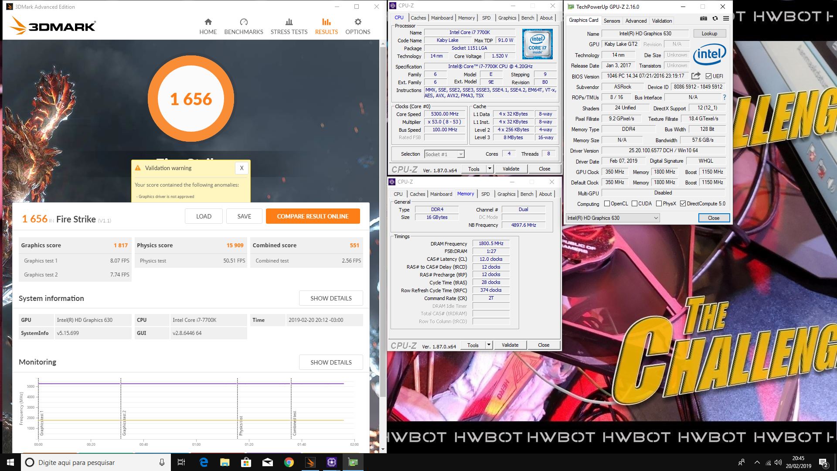Open 3DMark OPTIONS gear

[358, 27]
